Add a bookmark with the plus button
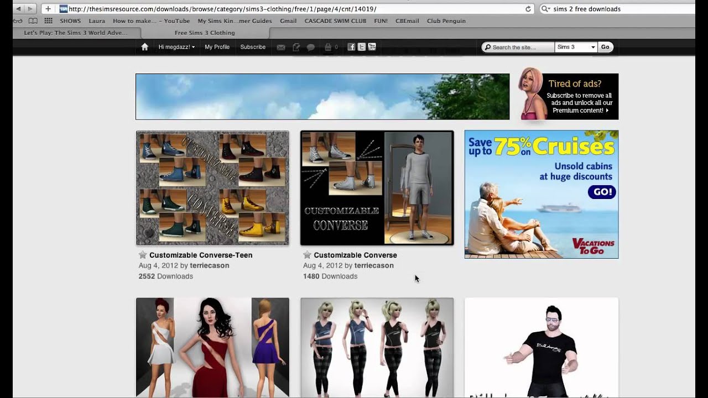The image size is (708, 398). [x=48, y=9]
